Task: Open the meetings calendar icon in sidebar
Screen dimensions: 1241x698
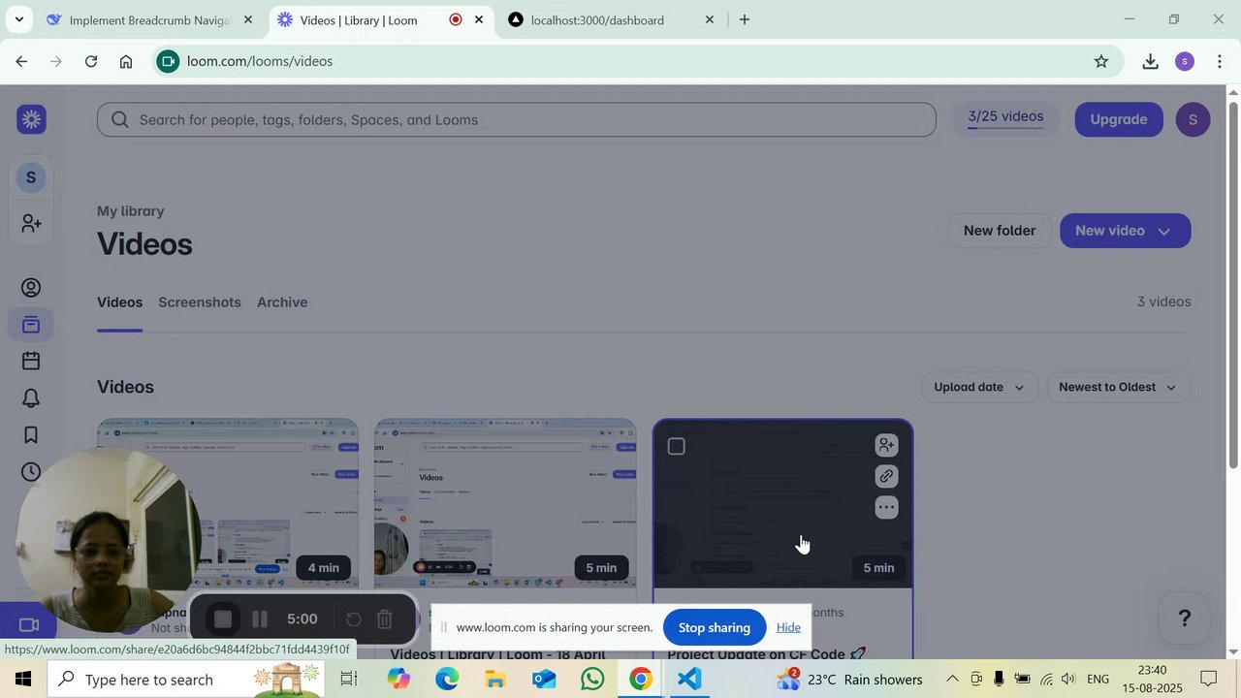Action: point(31,362)
